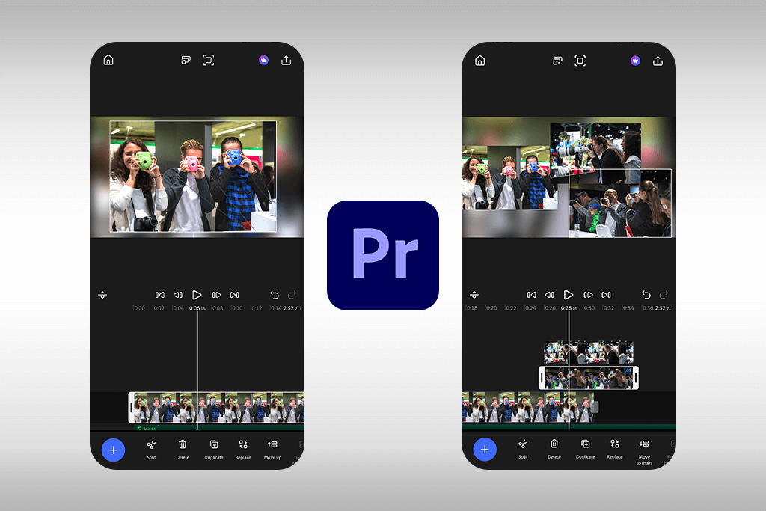The height and width of the screenshot is (511, 766).
Task: Select Replace tool on left phone
Action: click(243, 450)
